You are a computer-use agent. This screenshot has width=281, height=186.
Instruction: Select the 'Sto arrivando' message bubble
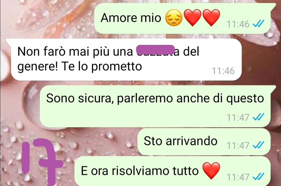204,142
